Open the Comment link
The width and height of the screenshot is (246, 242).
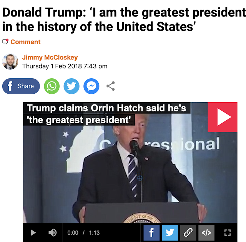[25, 42]
